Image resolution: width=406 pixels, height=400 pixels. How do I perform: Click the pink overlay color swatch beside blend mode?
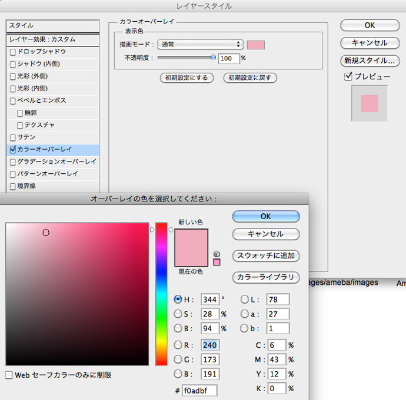pos(255,45)
